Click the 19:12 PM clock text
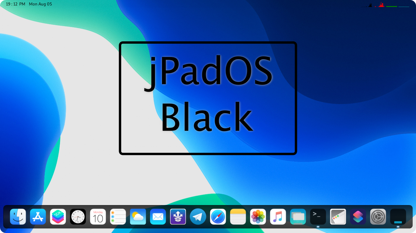 (x=16, y=4)
